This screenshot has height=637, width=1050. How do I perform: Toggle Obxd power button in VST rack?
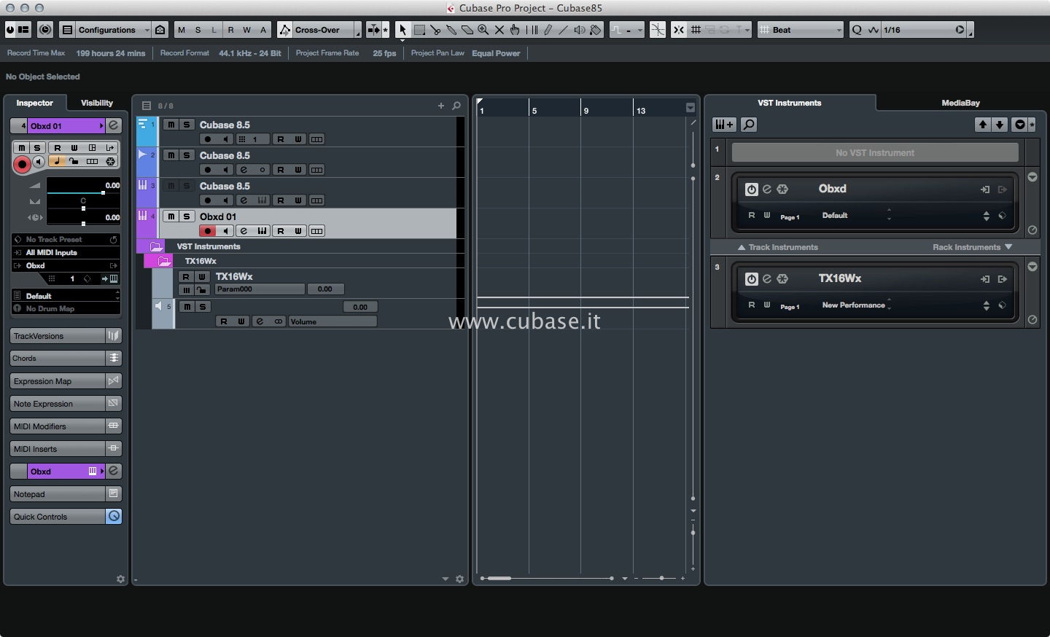[751, 189]
